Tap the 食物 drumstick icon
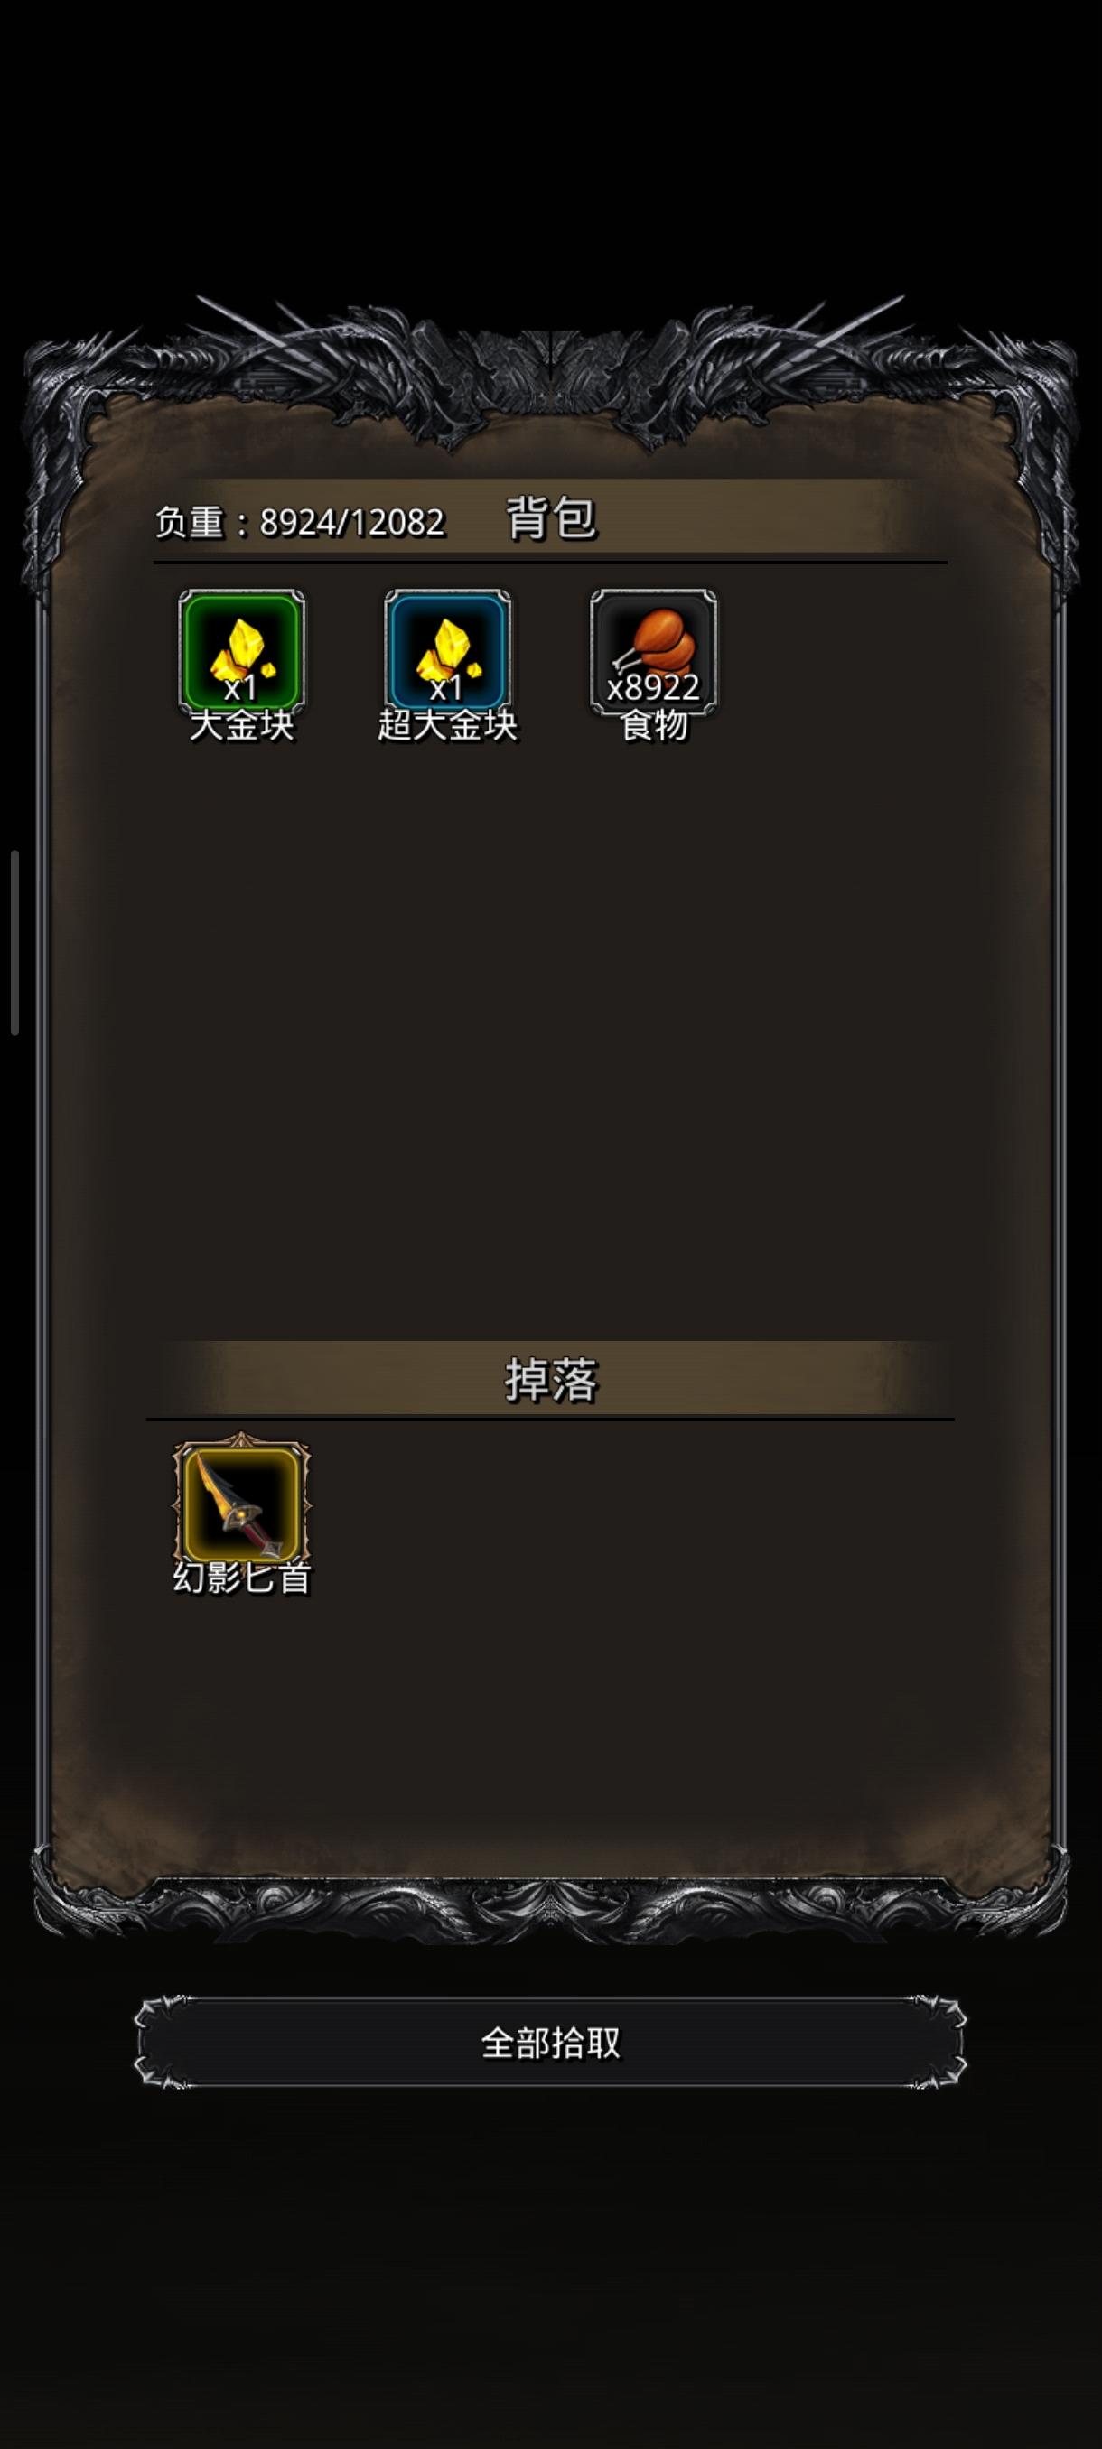The image size is (1102, 2449). pos(653,651)
